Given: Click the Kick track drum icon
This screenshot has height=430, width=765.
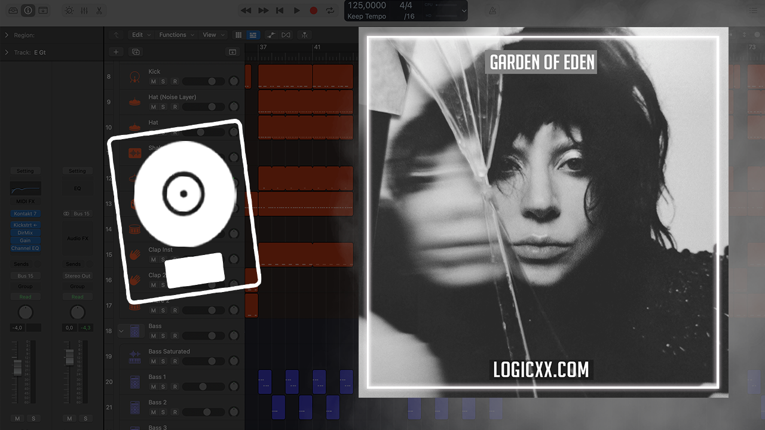Looking at the screenshot, I should click(135, 76).
